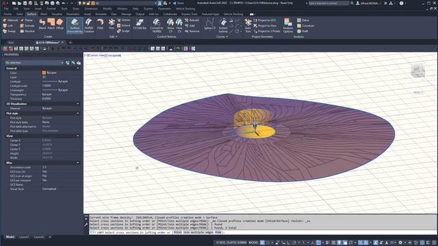This screenshot has height=246, width=438.
Task: Click the search keyword input box
Action: click(x=328, y=3)
